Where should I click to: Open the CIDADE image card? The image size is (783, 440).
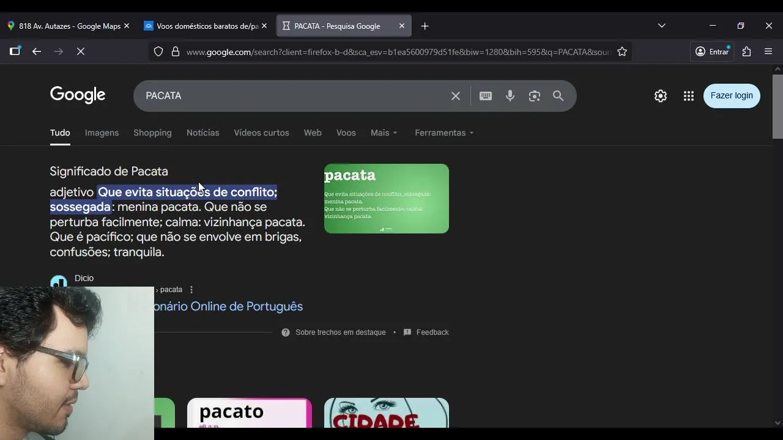[x=387, y=413]
